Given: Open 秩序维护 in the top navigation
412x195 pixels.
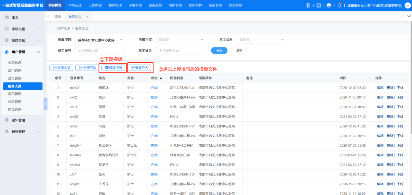Looking at the screenshot, I should pyautogui.click(x=195, y=5).
